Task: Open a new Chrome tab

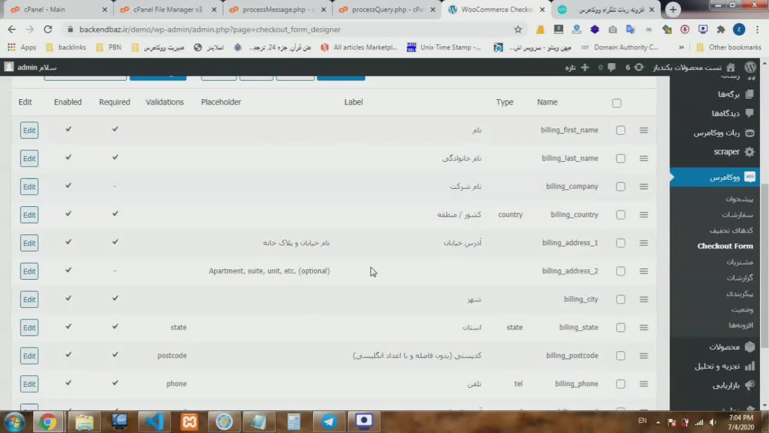Action: 673,10
